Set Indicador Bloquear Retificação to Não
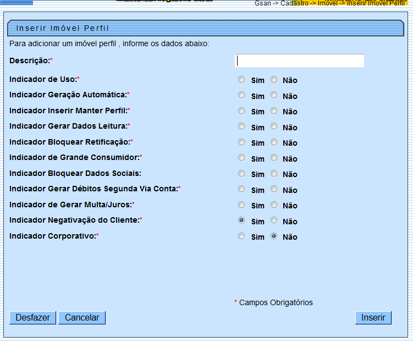This screenshot has width=413, height=342. click(x=274, y=142)
